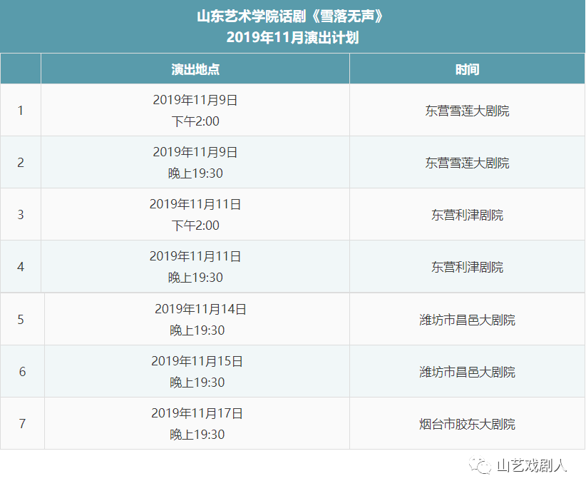This screenshot has height=491, width=586.
Task: Select the 演出地点 column header
Action: pos(195,69)
